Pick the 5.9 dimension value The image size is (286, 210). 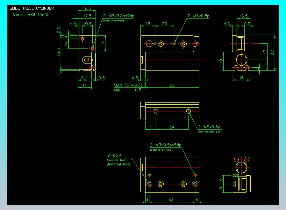(x=247, y=24)
